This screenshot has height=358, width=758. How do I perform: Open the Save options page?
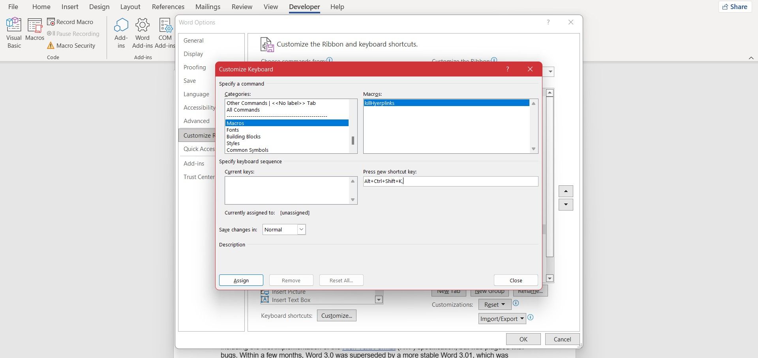(x=189, y=81)
